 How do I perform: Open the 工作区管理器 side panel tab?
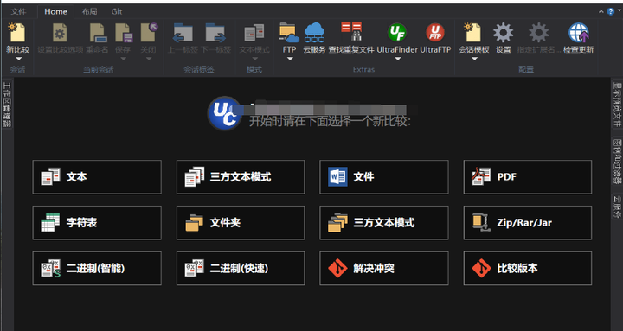pos(7,105)
